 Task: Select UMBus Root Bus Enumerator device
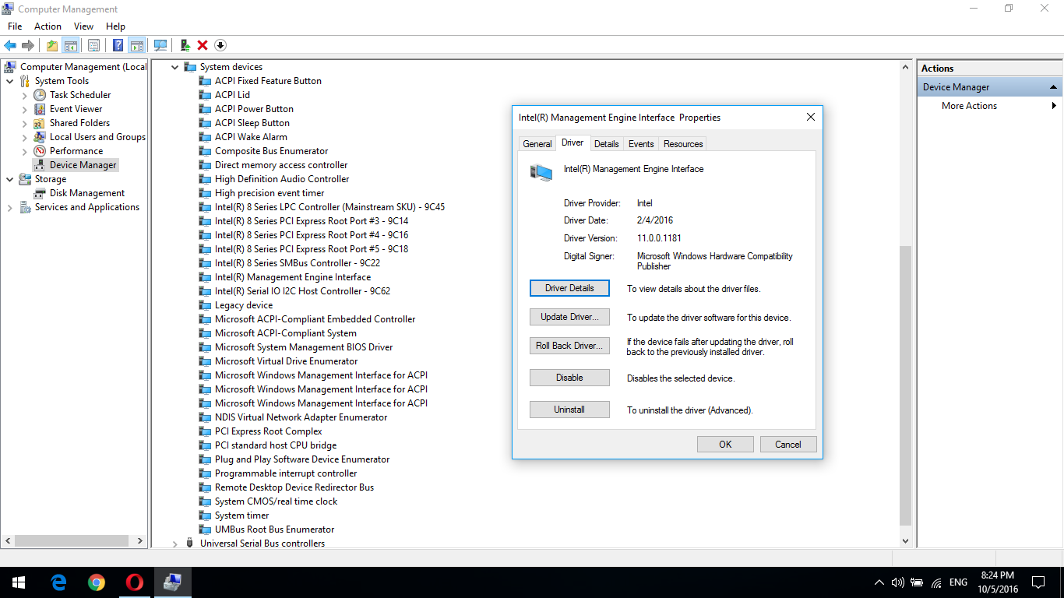pos(275,529)
